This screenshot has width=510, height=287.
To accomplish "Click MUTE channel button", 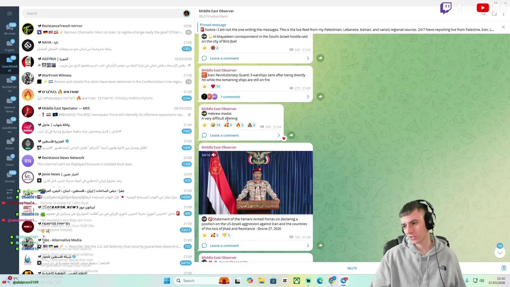I will pos(352,268).
